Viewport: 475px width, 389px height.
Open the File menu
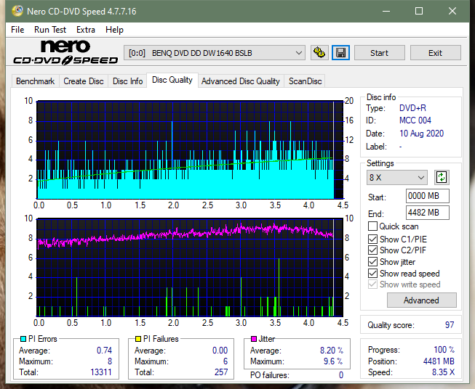17,30
